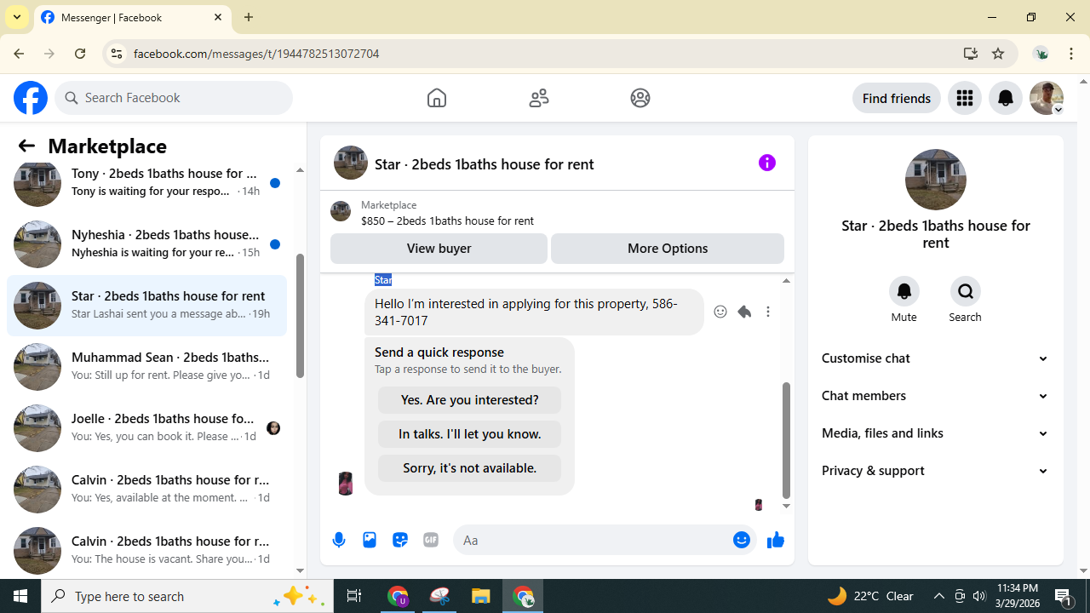Open the Facebook logo home link

pyautogui.click(x=31, y=98)
